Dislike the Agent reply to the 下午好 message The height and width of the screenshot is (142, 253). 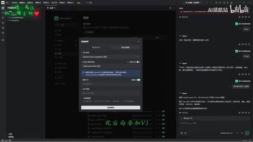pyautogui.click(x=243, y=74)
